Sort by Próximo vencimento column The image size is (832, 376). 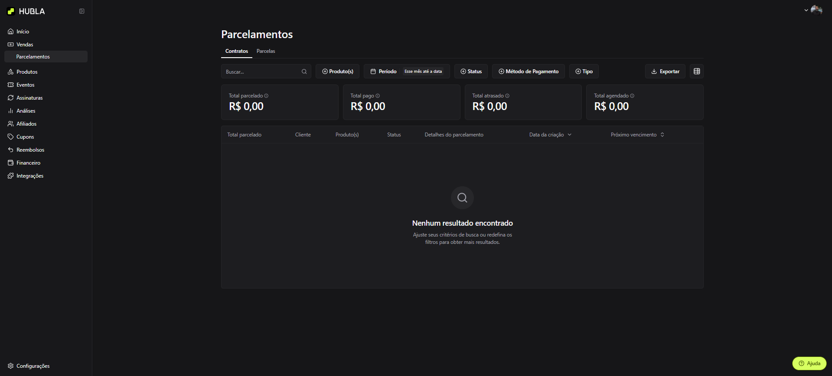[637, 135]
